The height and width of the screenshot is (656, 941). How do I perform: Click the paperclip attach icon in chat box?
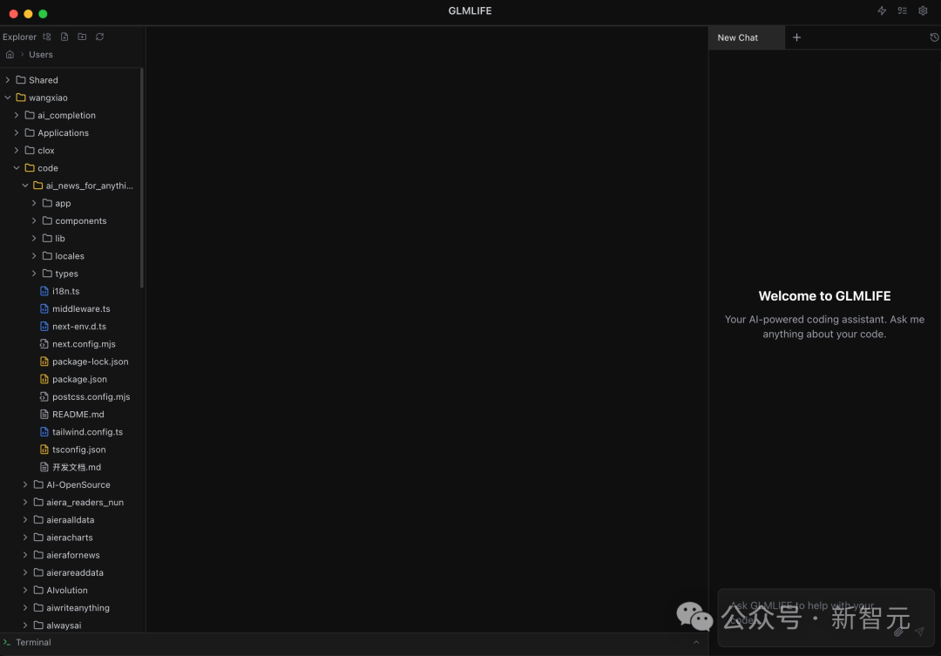pyautogui.click(x=898, y=632)
